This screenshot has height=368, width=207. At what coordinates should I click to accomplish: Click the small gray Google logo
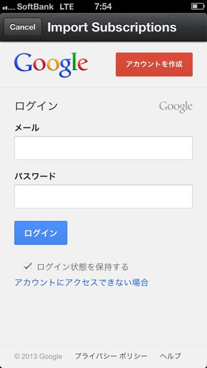tap(176, 107)
